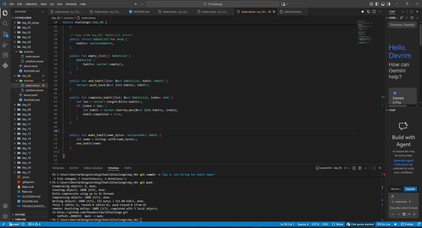Click the Gemini sparkle icon in editor toolbar

coord(363,12)
